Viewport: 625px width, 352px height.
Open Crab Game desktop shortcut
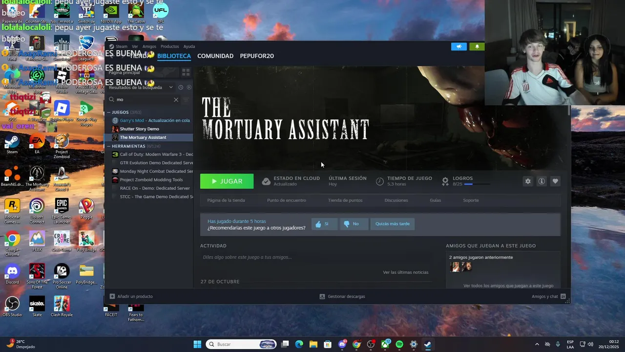click(62, 242)
